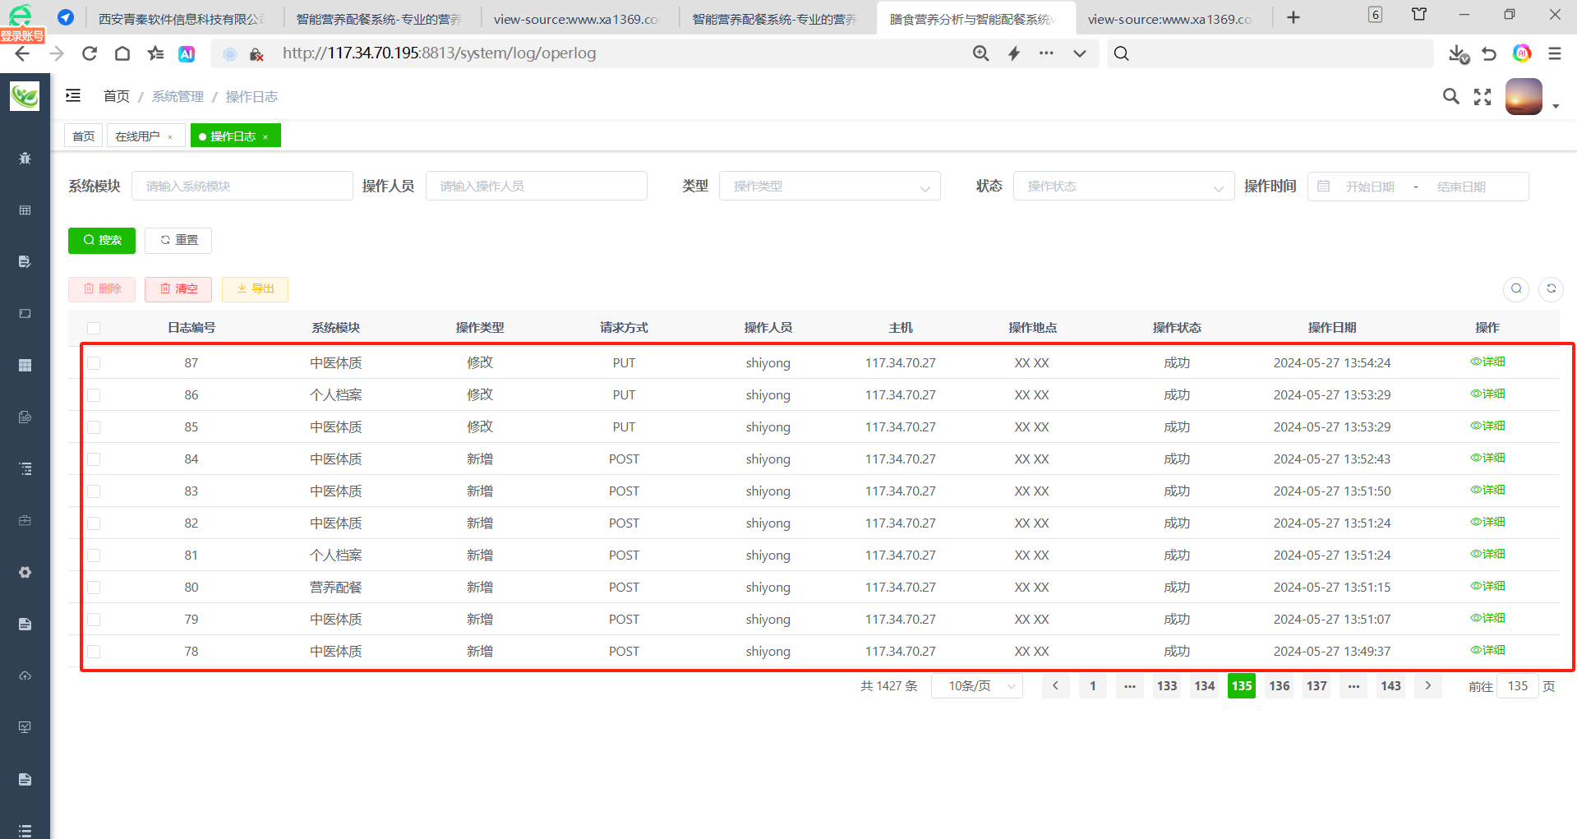Expand address bar dropdown chevron

(x=1080, y=53)
